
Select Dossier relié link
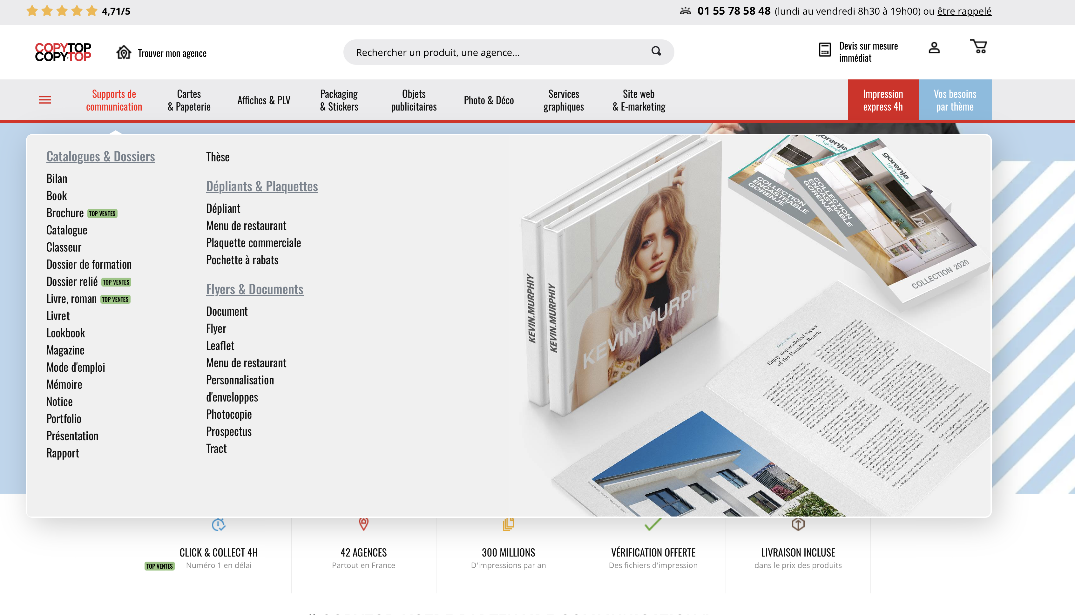click(x=72, y=282)
